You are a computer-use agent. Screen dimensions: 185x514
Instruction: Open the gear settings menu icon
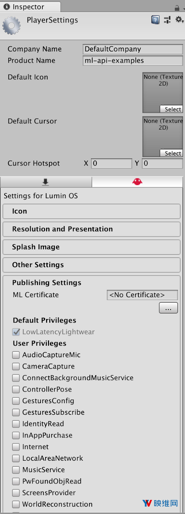(x=179, y=20)
